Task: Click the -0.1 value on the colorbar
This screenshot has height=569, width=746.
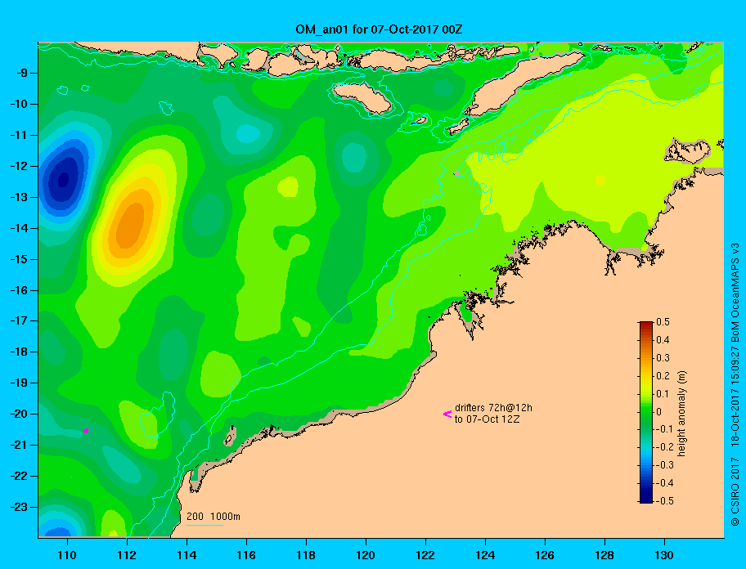Action: tap(665, 429)
